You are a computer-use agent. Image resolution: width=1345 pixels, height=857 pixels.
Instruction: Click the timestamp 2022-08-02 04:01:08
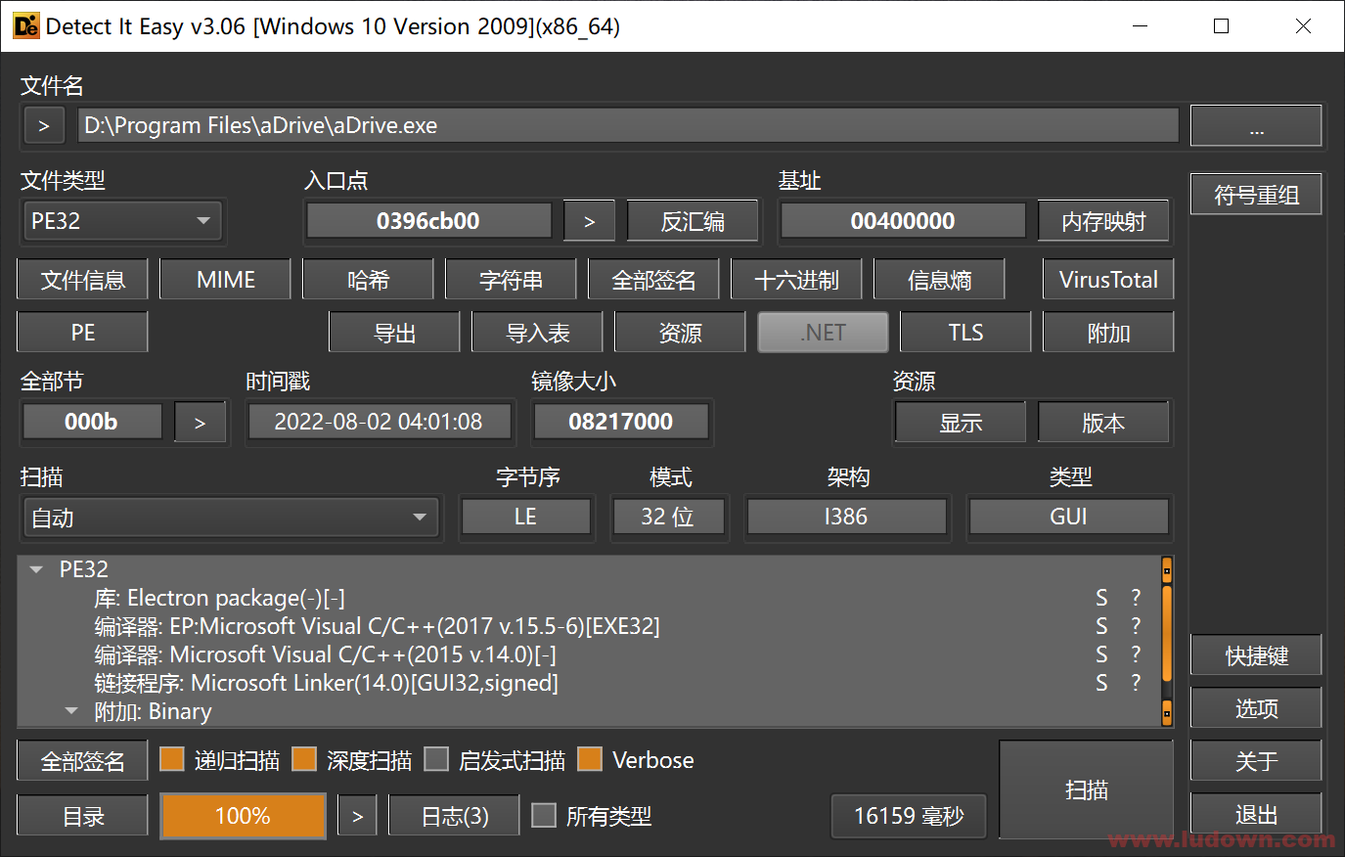pos(379,422)
